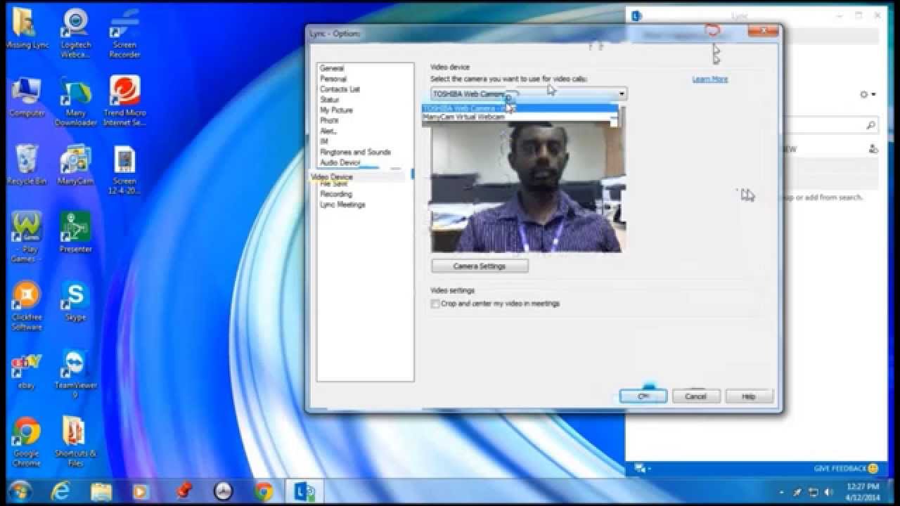Switch to Lync taskbar button
900x506 pixels.
[x=304, y=491]
